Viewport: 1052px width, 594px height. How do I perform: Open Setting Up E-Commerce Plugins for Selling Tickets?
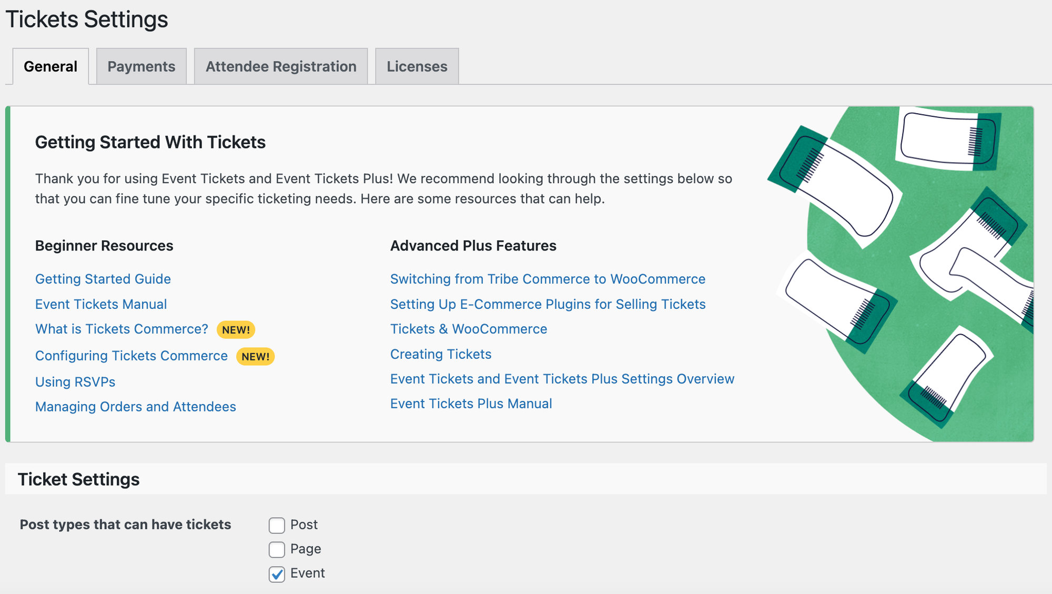coord(548,304)
